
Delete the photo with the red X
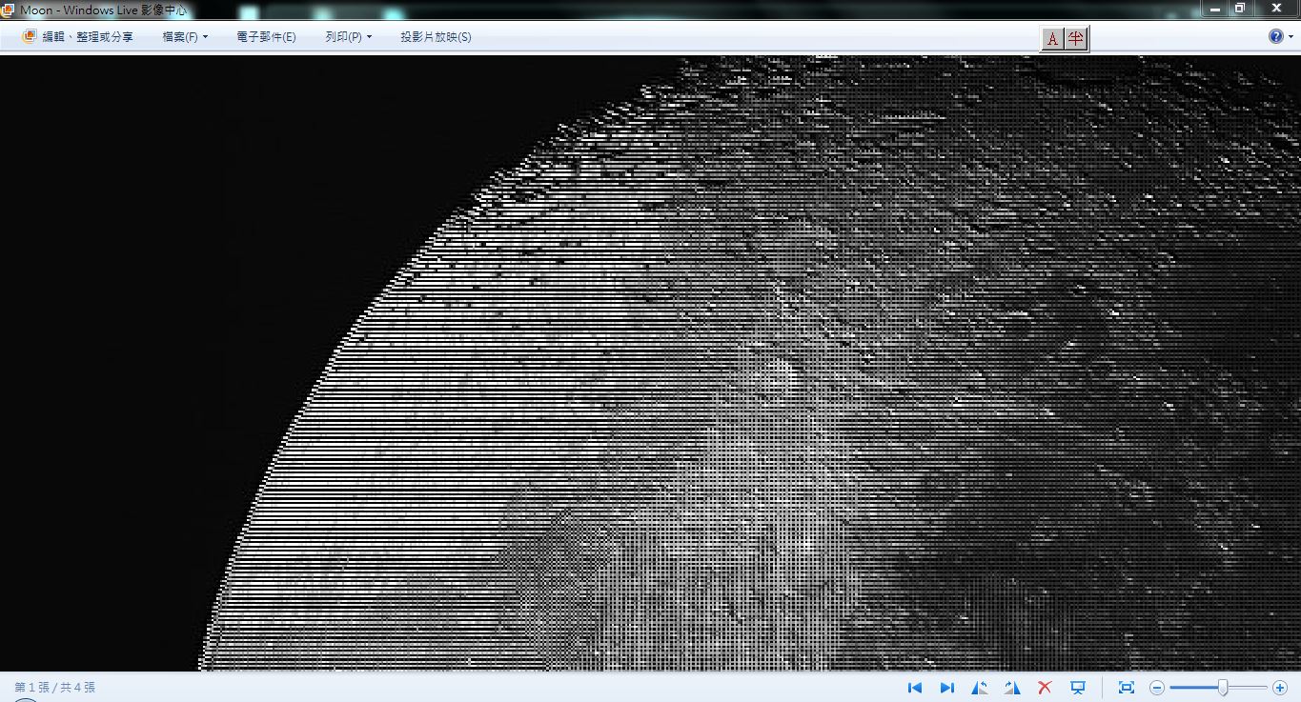coord(1045,688)
